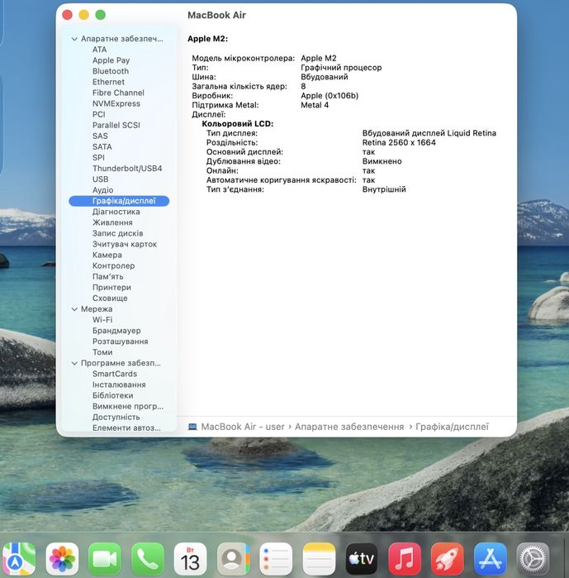Select SPI in the sidebar
Image resolution: width=569 pixels, height=578 pixels.
[98, 157]
